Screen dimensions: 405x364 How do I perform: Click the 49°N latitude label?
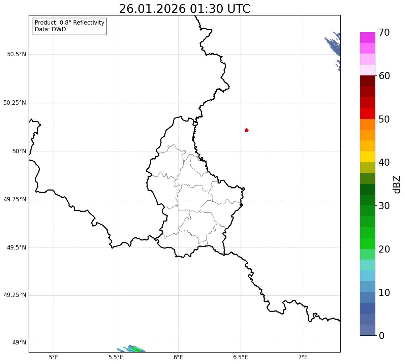19,342
